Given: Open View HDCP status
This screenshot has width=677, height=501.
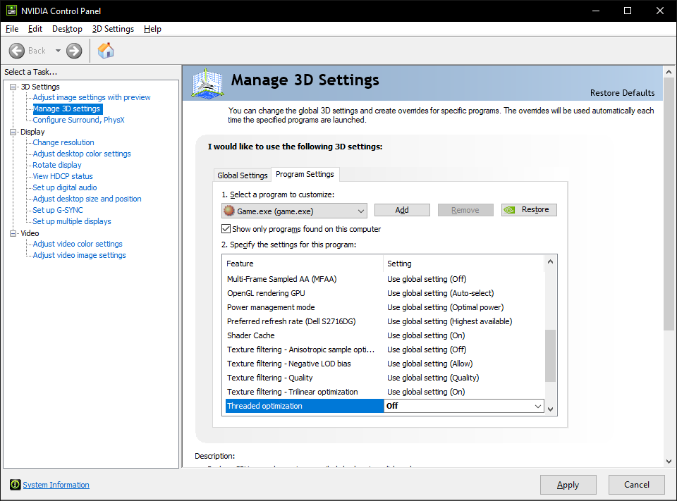Looking at the screenshot, I should [63, 176].
